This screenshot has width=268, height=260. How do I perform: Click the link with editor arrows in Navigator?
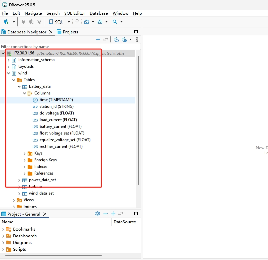[x=106, y=39]
